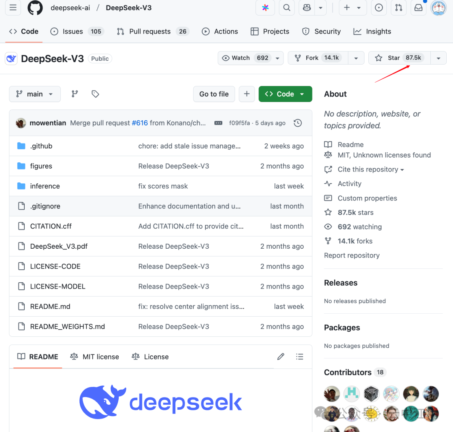The width and height of the screenshot is (453, 432).
Task: Open the README outline list icon
Action: click(300, 357)
